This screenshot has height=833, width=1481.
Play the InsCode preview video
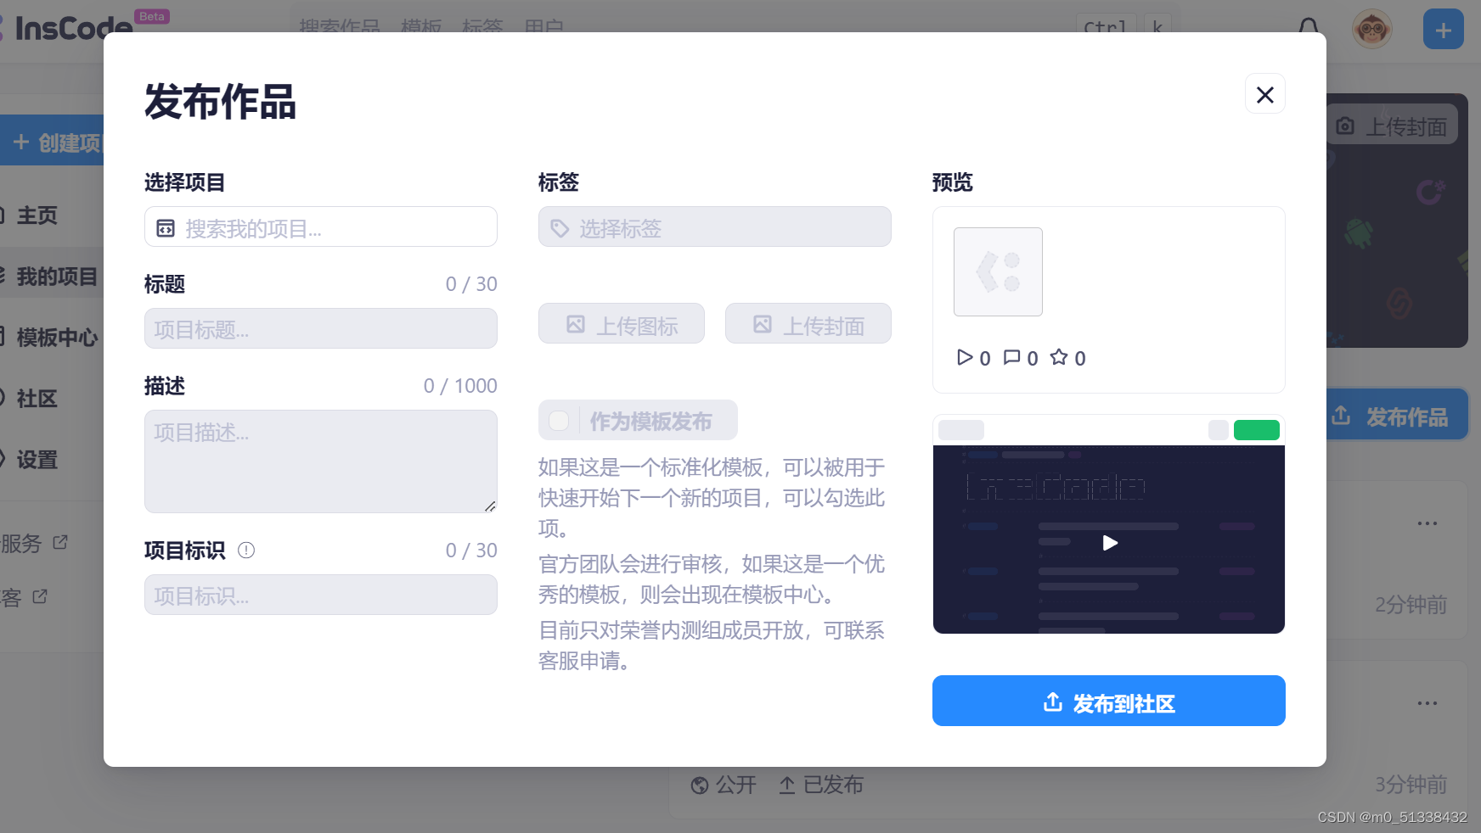tap(1109, 543)
